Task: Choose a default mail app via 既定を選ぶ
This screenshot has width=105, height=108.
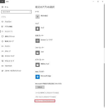Action: tap(44, 16)
